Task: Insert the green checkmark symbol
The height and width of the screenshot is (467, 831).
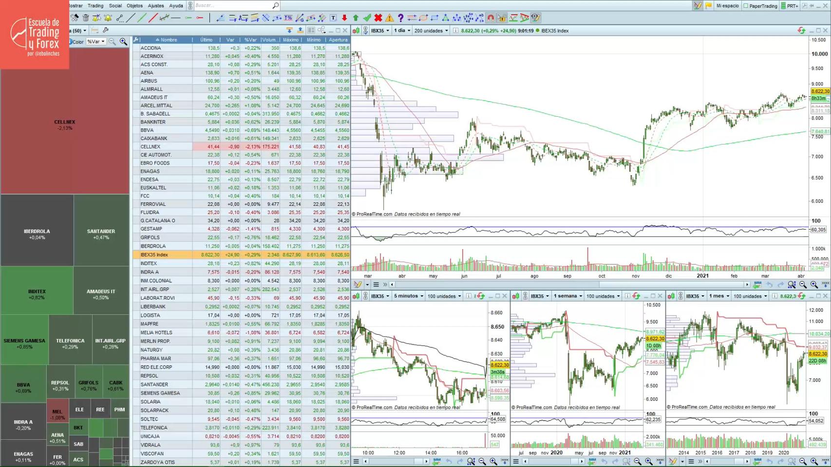Action: 367,18
